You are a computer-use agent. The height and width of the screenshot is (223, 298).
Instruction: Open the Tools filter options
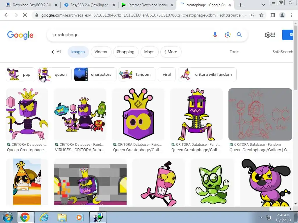pos(234,52)
